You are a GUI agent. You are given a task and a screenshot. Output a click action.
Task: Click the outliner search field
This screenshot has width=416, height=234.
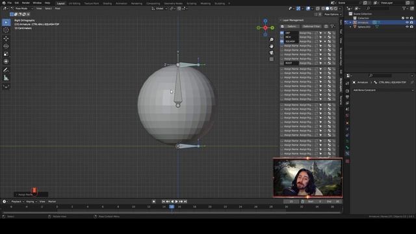click(x=378, y=8)
